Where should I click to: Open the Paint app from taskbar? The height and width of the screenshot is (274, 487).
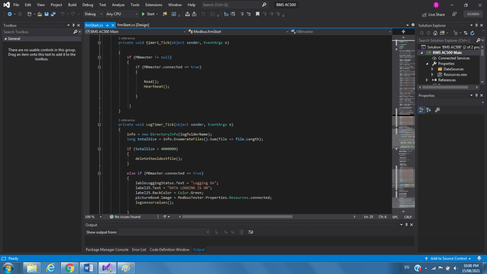[x=126, y=268]
